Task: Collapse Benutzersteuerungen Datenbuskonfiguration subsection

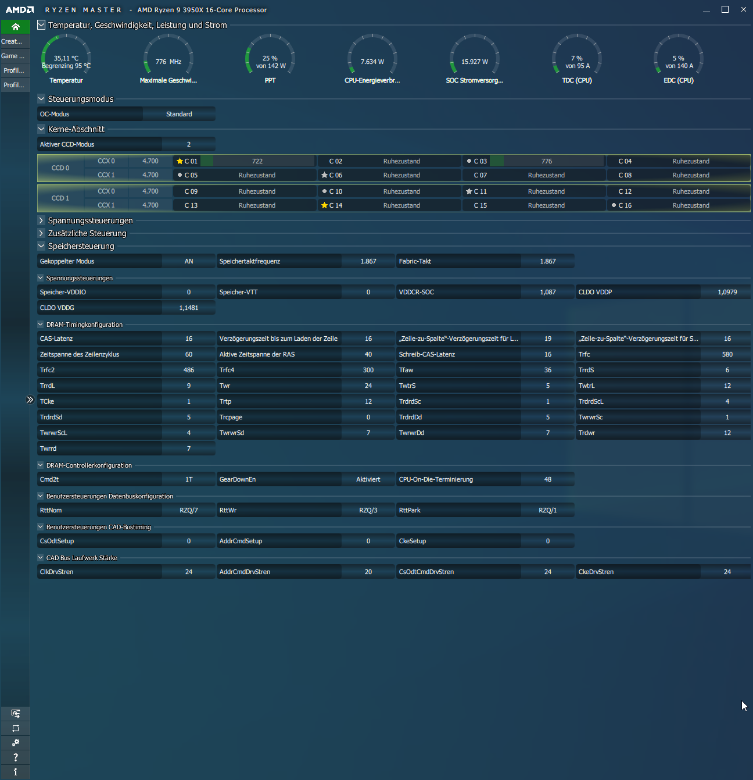Action: tap(41, 496)
